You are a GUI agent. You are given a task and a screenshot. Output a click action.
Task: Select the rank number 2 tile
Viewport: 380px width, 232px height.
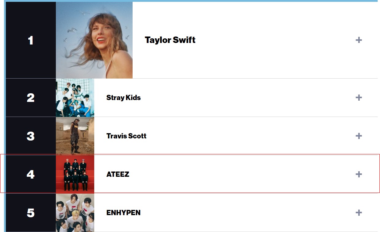click(x=31, y=98)
